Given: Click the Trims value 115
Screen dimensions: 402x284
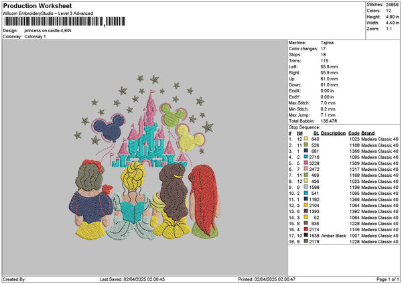Looking at the screenshot, I should (324, 61).
